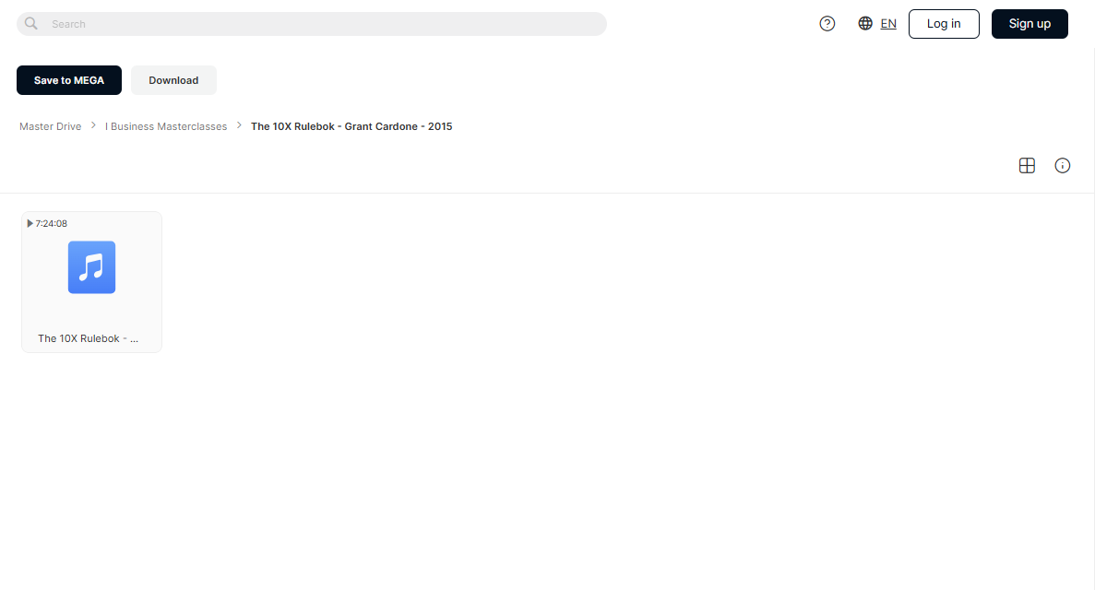
Task: Click the play triangle on audio file
Action: click(x=30, y=223)
